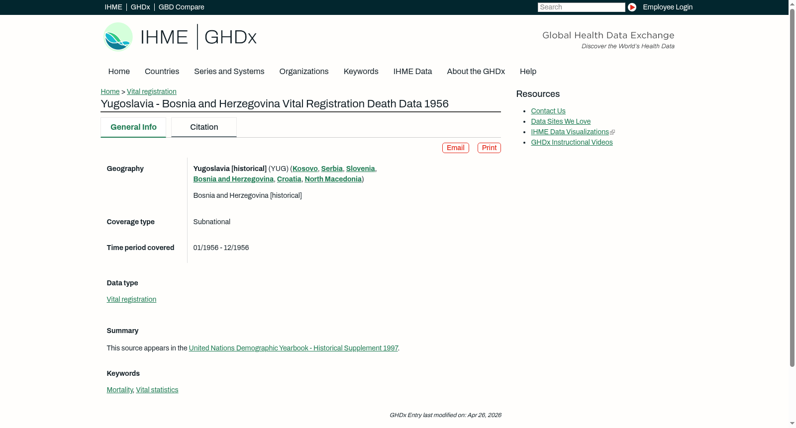
Task: Select the General Info tab
Action: pyautogui.click(x=133, y=127)
